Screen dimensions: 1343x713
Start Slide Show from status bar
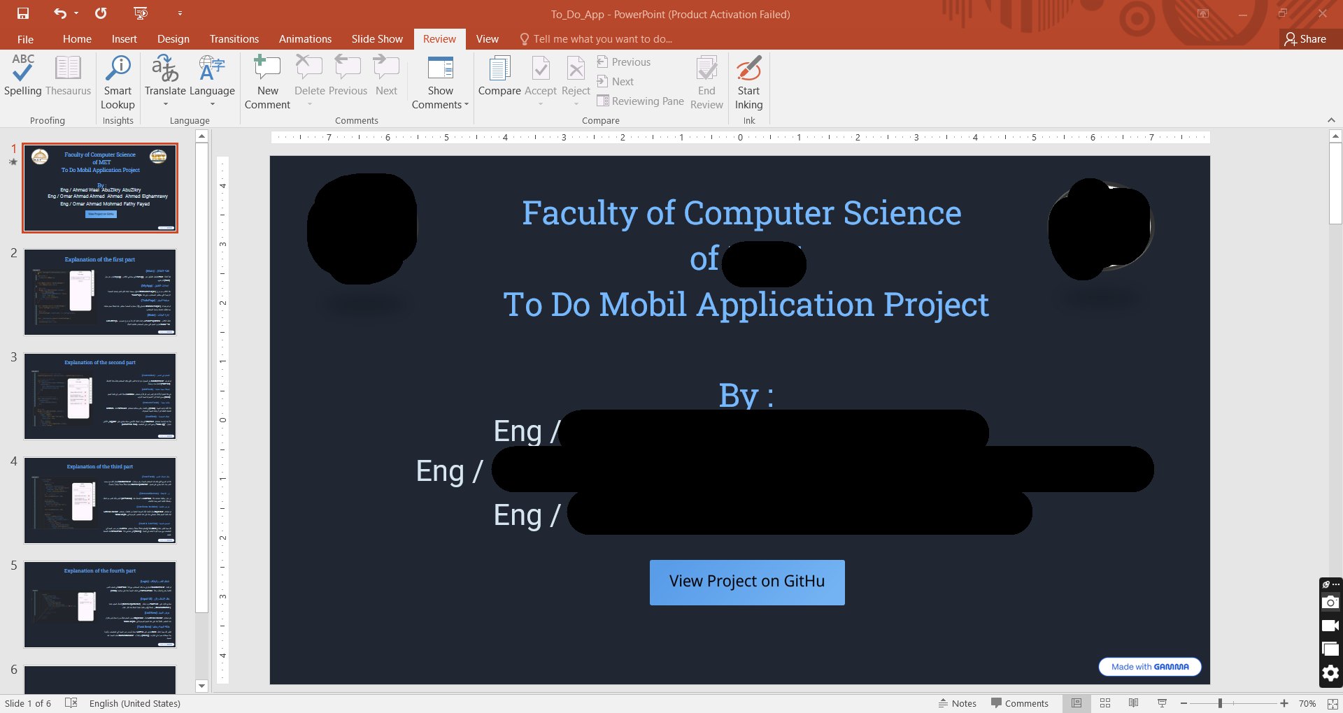click(1162, 703)
